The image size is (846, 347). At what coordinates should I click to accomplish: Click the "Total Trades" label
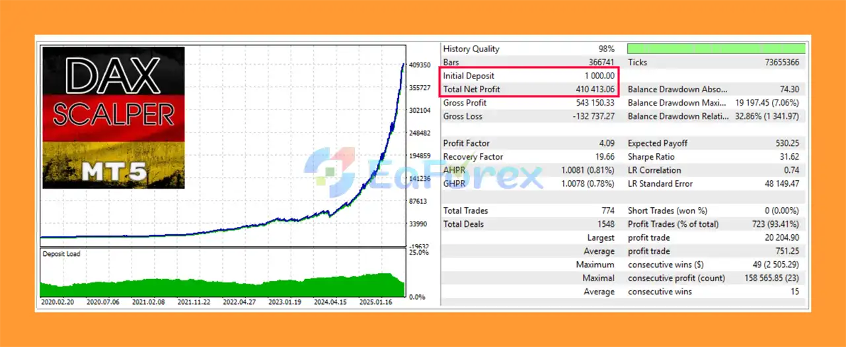coord(466,210)
